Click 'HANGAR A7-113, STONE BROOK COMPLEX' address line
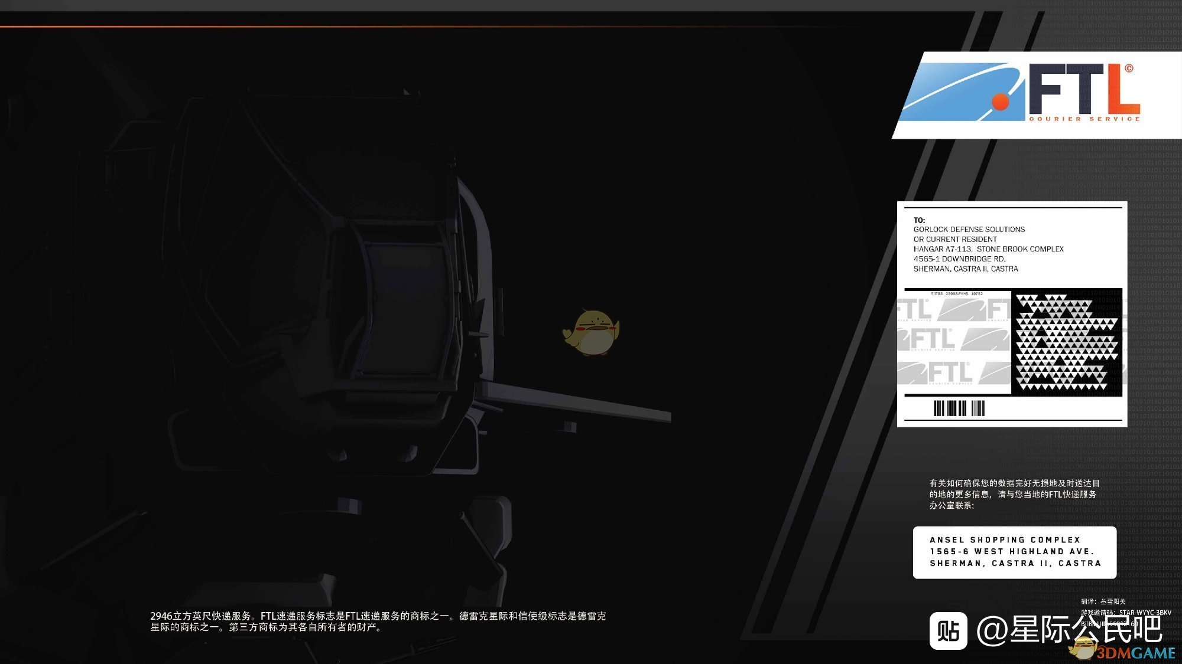 coord(989,250)
